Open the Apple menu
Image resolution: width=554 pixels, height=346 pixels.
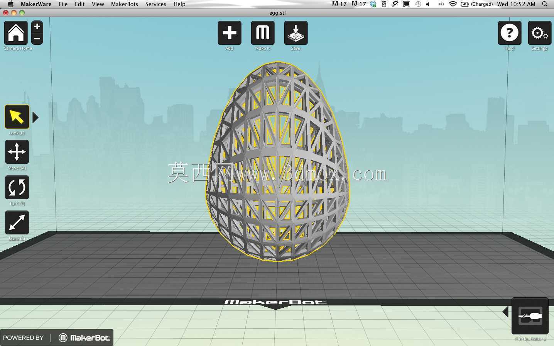[x=10, y=4]
